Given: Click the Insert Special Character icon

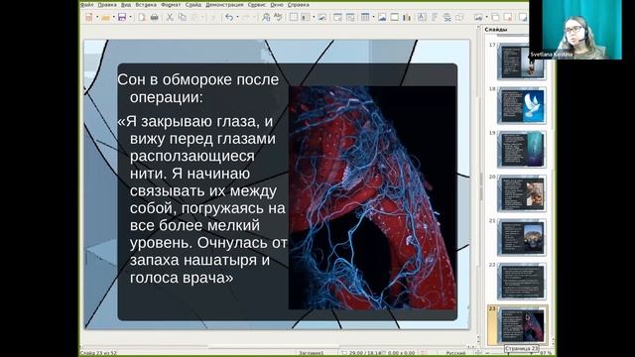Looking at the screenshot, I should (435, 17).
